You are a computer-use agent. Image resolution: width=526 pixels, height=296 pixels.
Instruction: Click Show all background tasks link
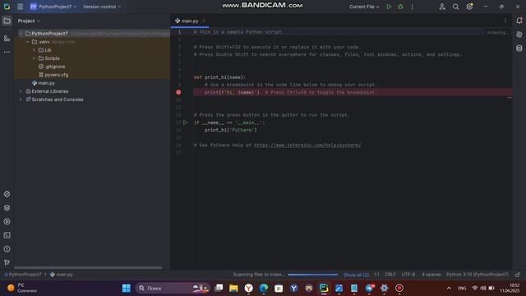pyautogui.click(x=356, y=275)
